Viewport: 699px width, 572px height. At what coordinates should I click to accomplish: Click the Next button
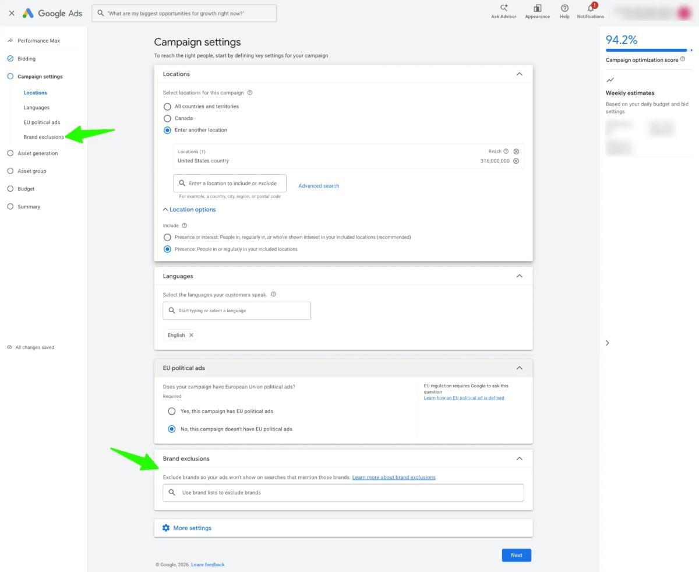517,555
